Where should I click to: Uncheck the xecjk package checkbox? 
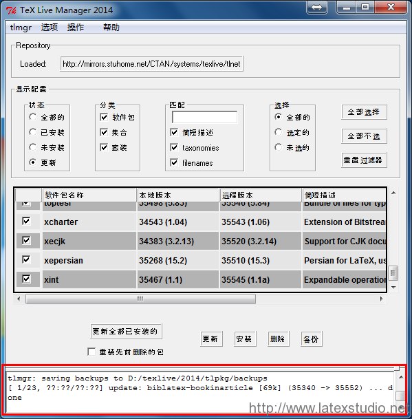26,241
